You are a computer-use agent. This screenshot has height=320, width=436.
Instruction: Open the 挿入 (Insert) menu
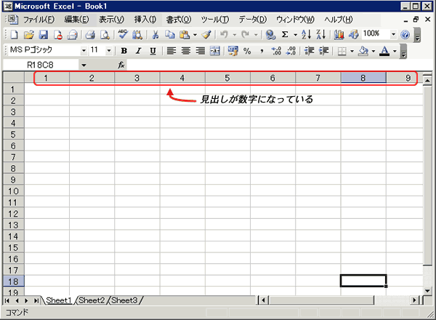(x=145, y=19)
